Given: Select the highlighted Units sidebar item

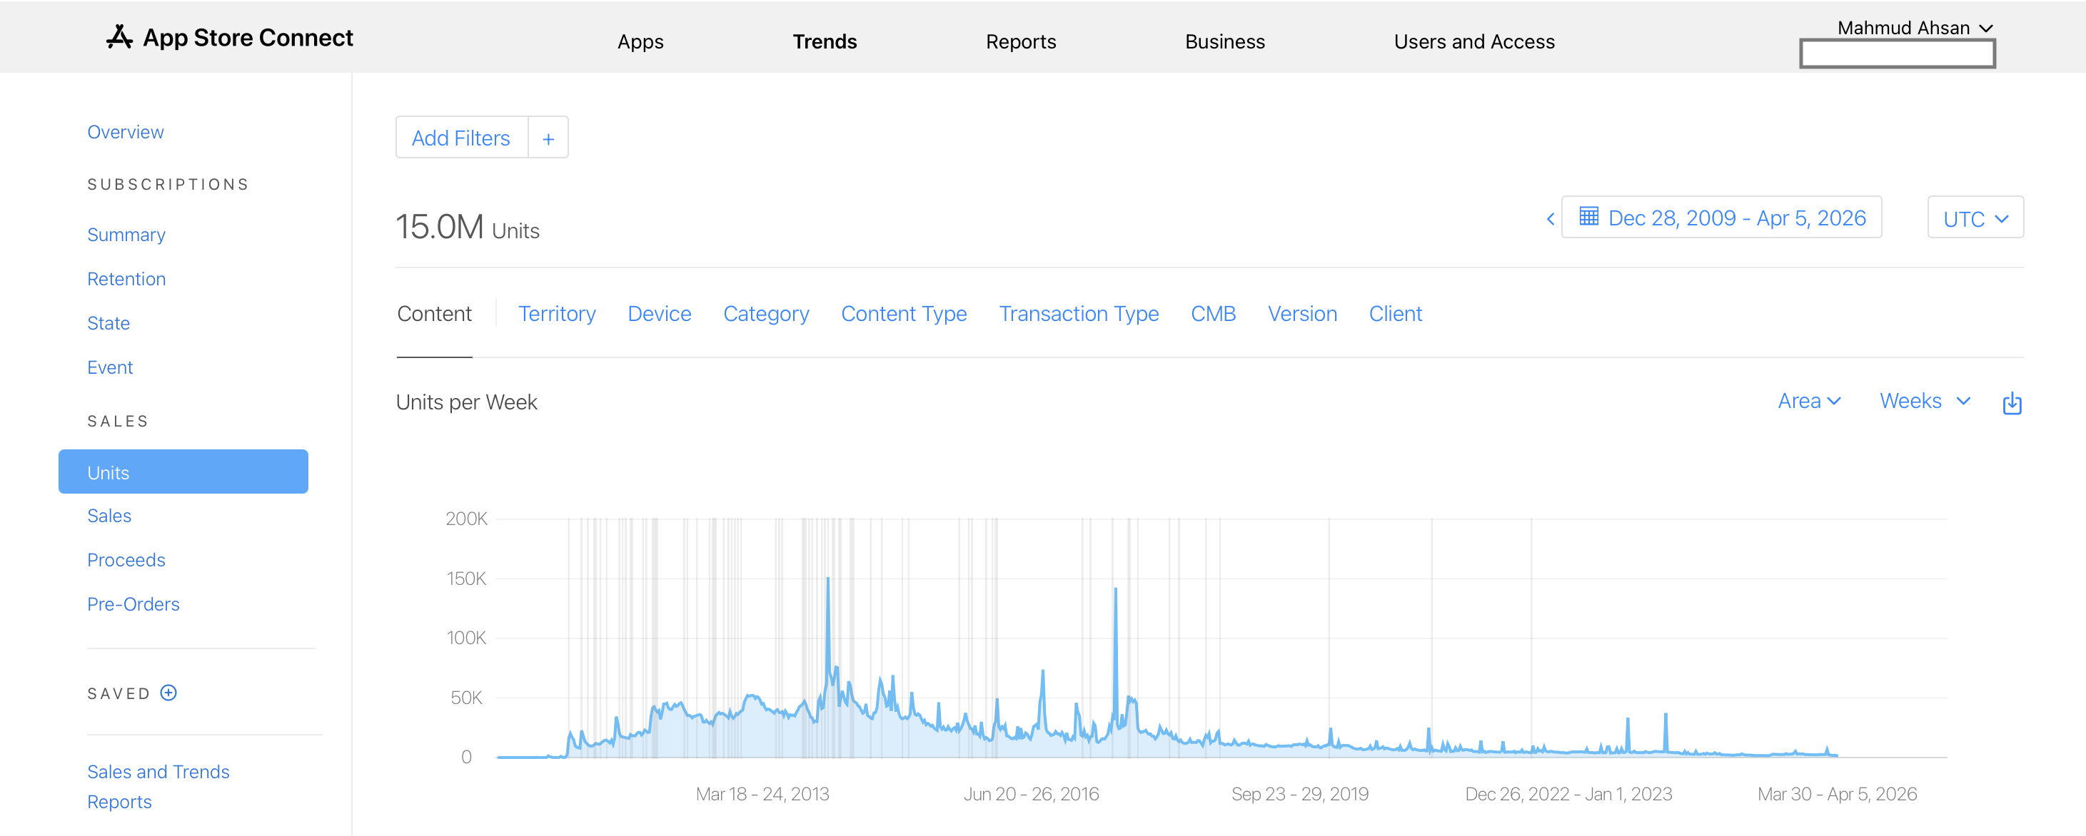Looking at the screenshot, I should tap(108, 471).
